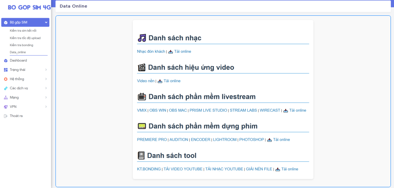Click the Các dịch vụ link icon
This screenshot has width=394, height=188.
(x=5, y=88)
